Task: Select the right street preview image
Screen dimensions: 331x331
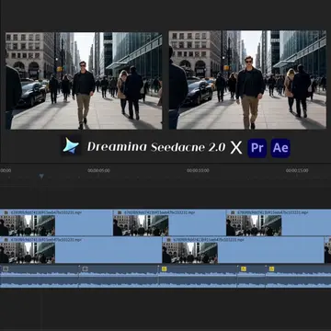Action: (247, 80)
